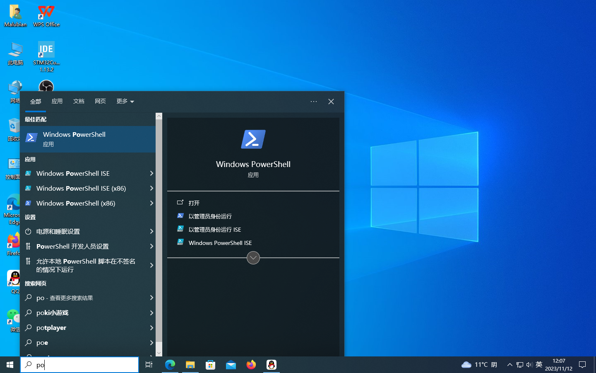Screen dimensions: 596x373
Task: Switch to the 网页 search tab
Action: 100,102
